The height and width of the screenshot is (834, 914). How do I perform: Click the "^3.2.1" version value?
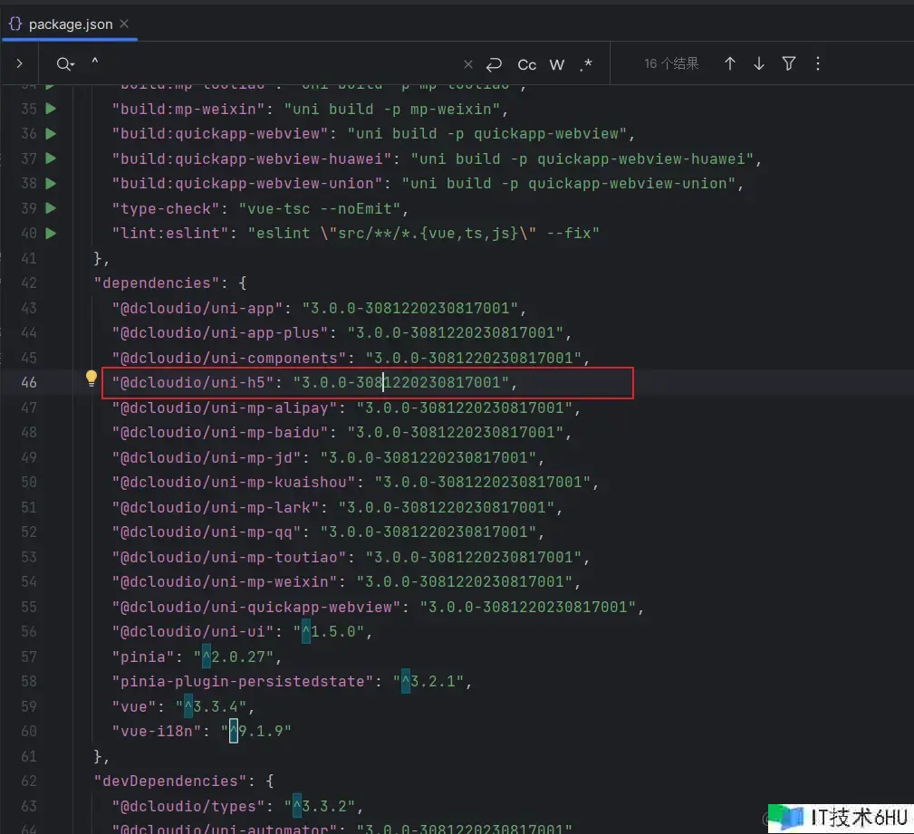pyautogui.click(x=428, y=681)
